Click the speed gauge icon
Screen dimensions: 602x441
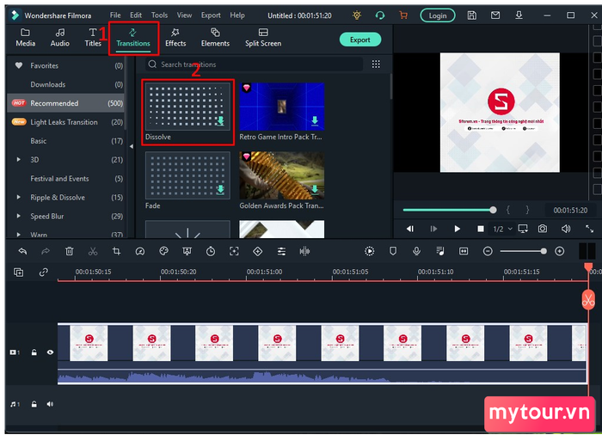click(x=139, y=251)
